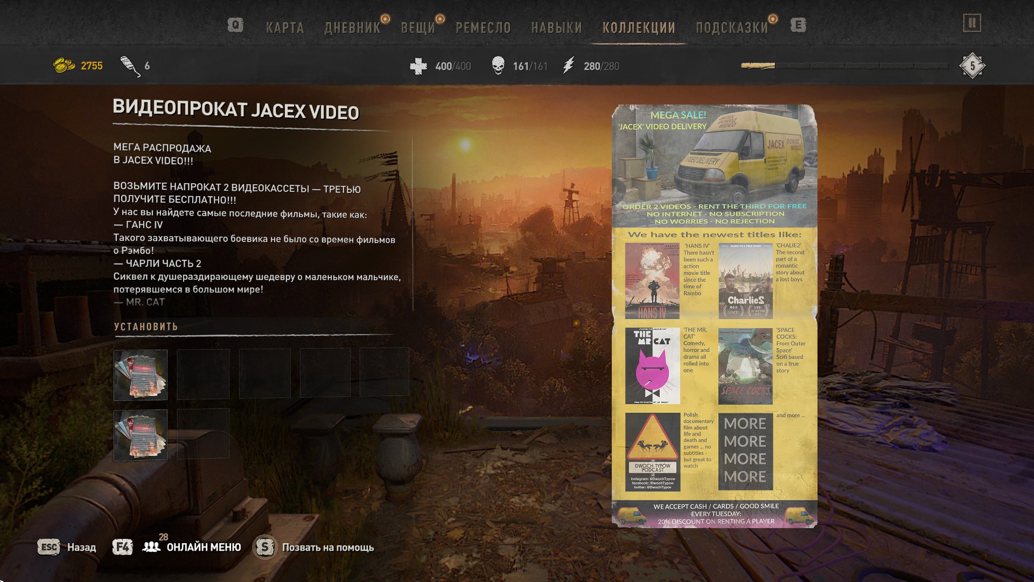1034x582 pixels.
Task: Select the Навыки skills tab
Action: pyautogui.click(x=556, y=28)
